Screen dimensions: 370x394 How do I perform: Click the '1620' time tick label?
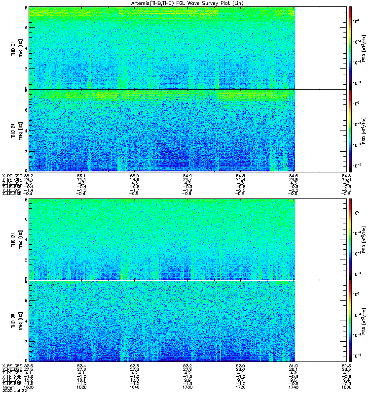pyautogui.click(x=81, y=387)
